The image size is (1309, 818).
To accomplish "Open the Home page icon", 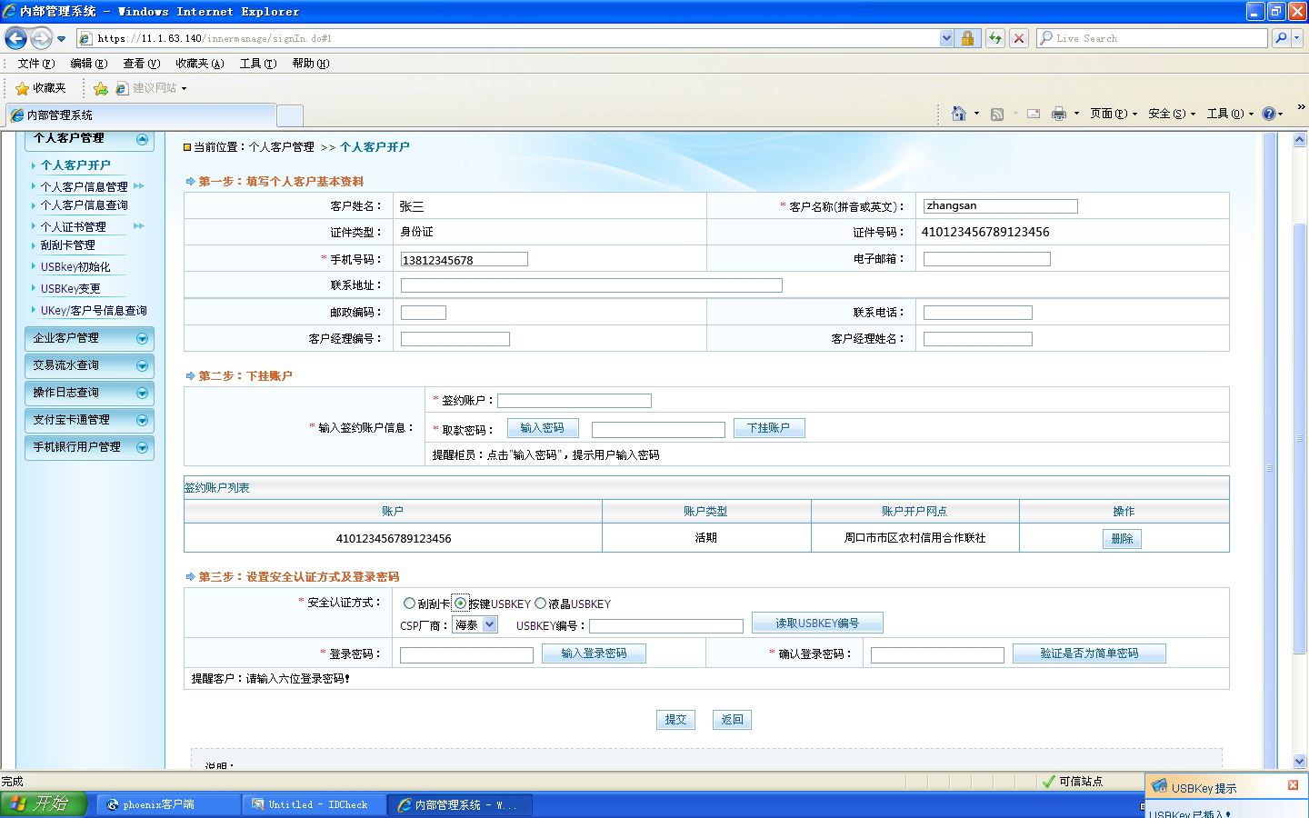I will (958, 114).
